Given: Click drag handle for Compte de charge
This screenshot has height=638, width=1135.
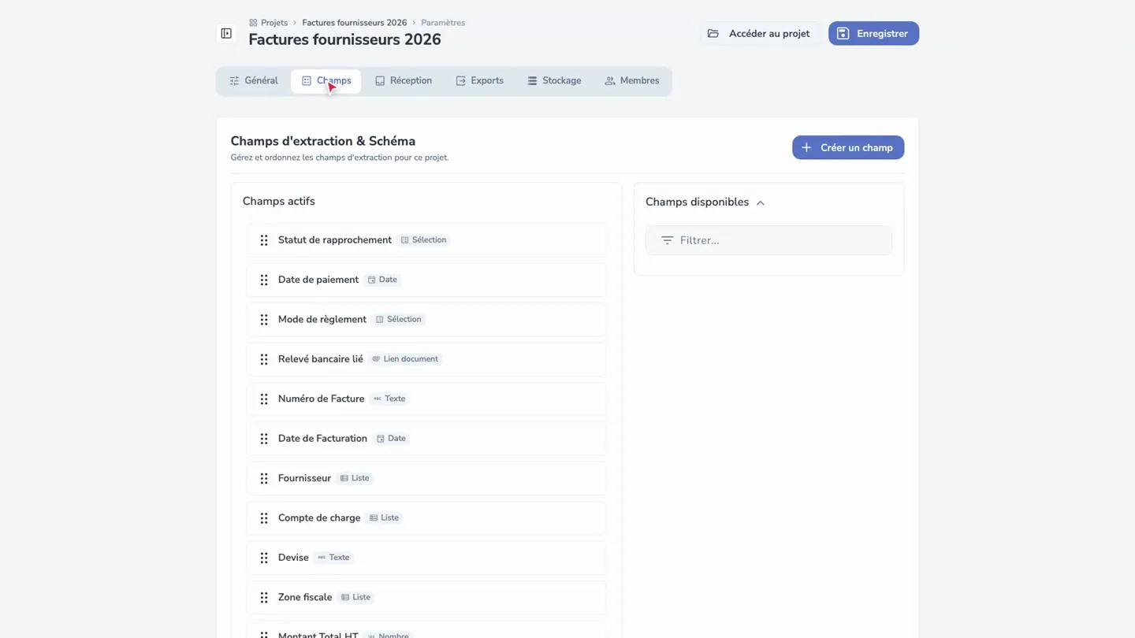Looking at the screenshot, I should 264,518.
